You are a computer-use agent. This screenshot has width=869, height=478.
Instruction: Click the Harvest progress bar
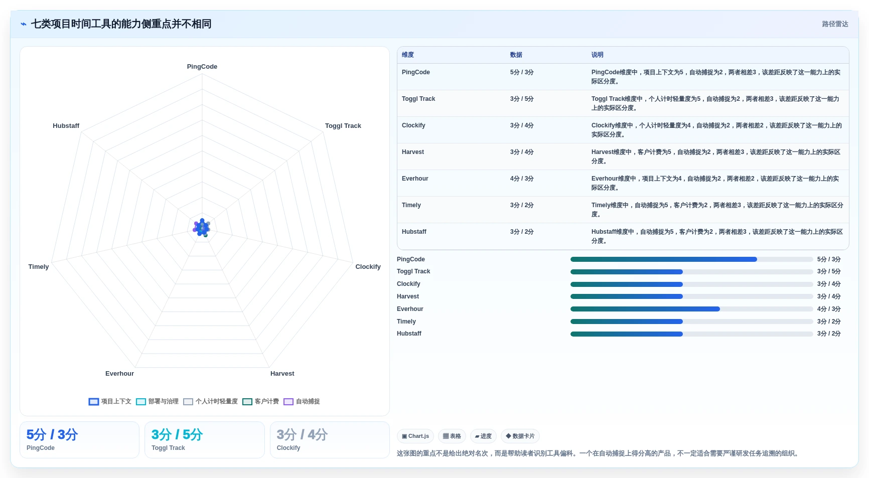tap(691, 296)
